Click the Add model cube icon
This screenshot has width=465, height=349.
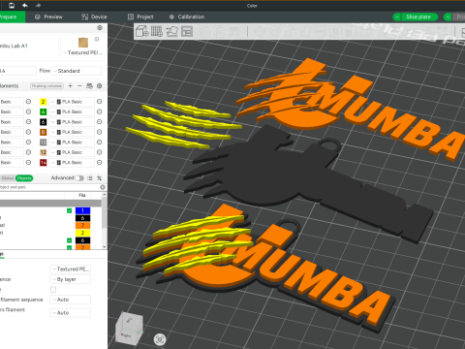point(142,31)
